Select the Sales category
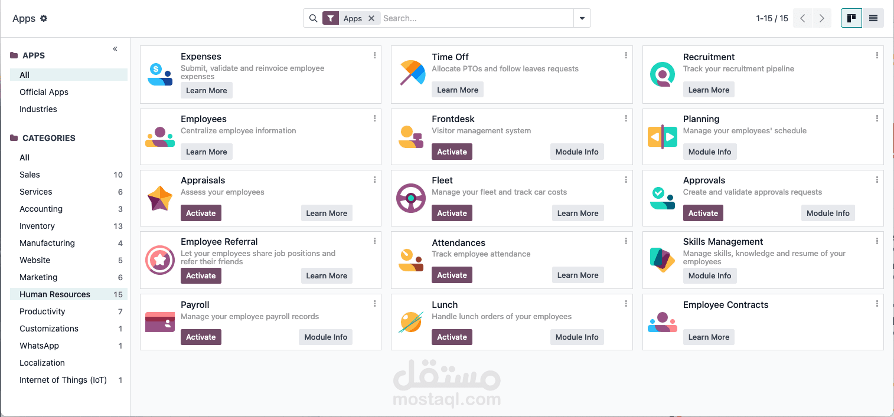The height and width of the screenshot is (417, 894). coord(68,175)
